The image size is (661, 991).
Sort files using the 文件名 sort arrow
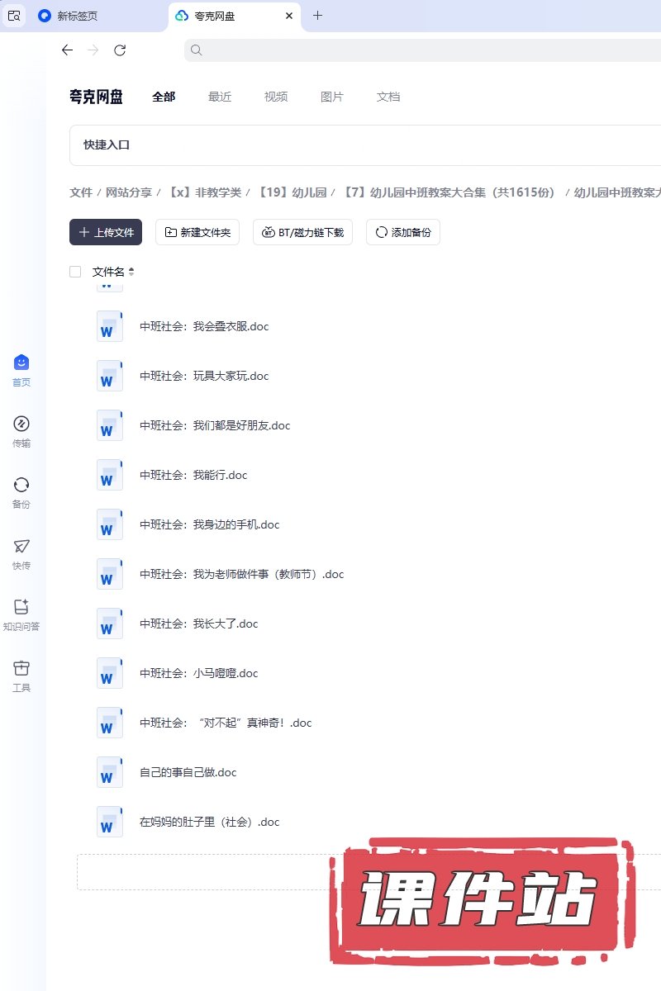click(x=131, y=272)
